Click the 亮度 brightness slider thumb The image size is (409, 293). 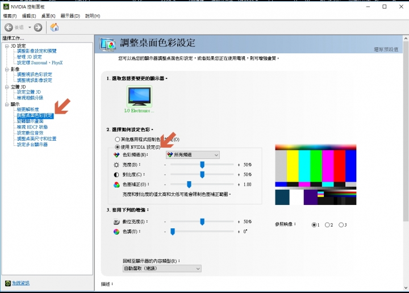(x=202, y=165)
